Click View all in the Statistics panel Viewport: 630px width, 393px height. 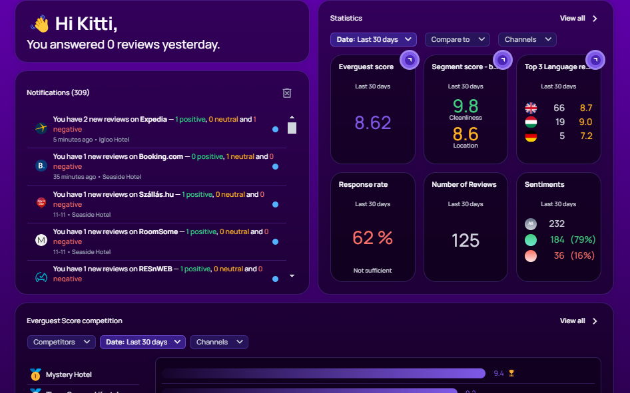click(x=579, y=19)
